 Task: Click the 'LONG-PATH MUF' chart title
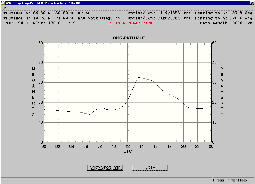click(x=127, y=38)
